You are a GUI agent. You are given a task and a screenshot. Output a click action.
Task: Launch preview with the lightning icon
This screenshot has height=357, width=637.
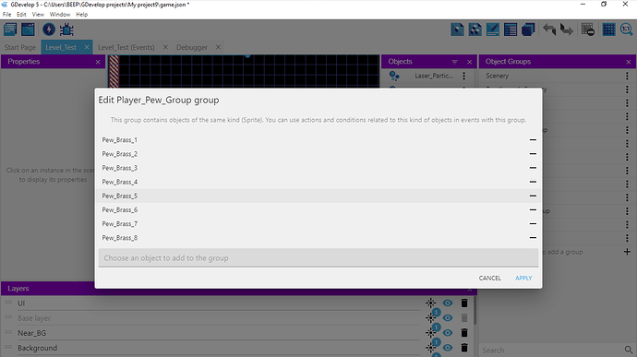point(49,30)
